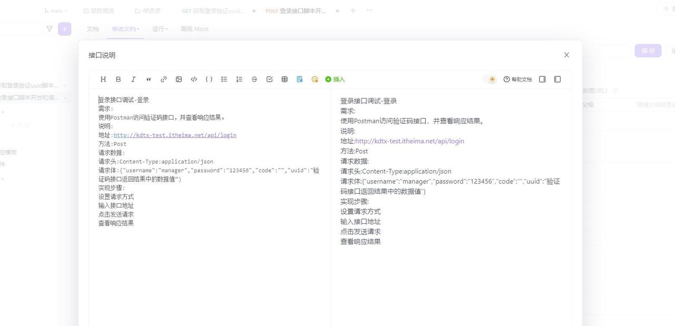The width and height of the screenshot is (675, 326).
Task: Open the 运行 dropdown
Action: pos(159,29)
